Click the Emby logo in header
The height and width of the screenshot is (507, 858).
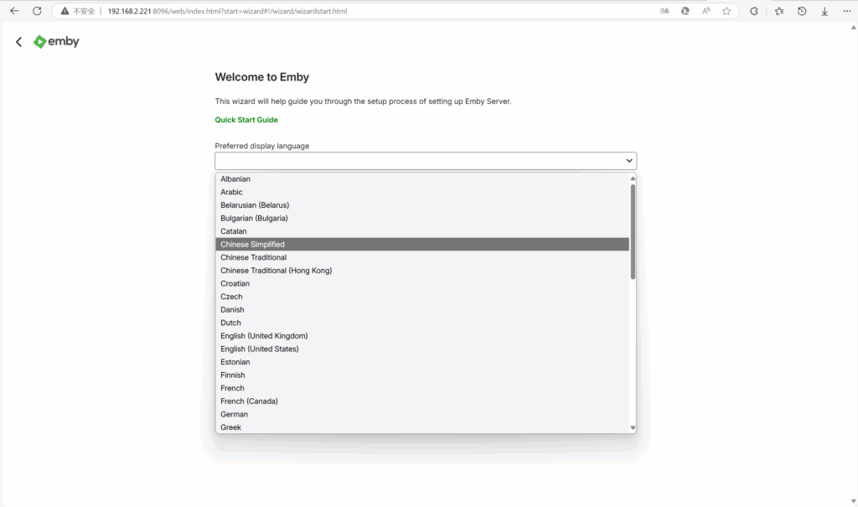pos(56,42)
